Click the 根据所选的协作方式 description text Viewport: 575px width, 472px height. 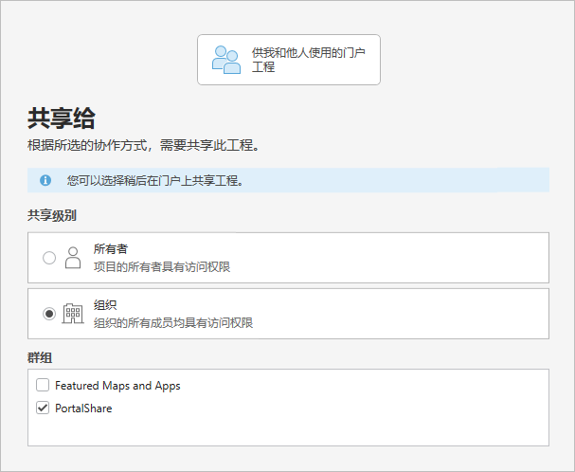coord(144,145)
